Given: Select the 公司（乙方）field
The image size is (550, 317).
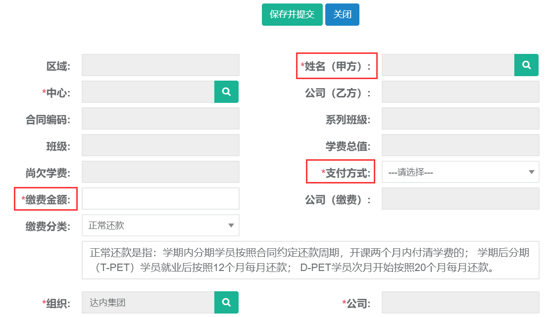Looking at the screenshot, I should point(460,92).
